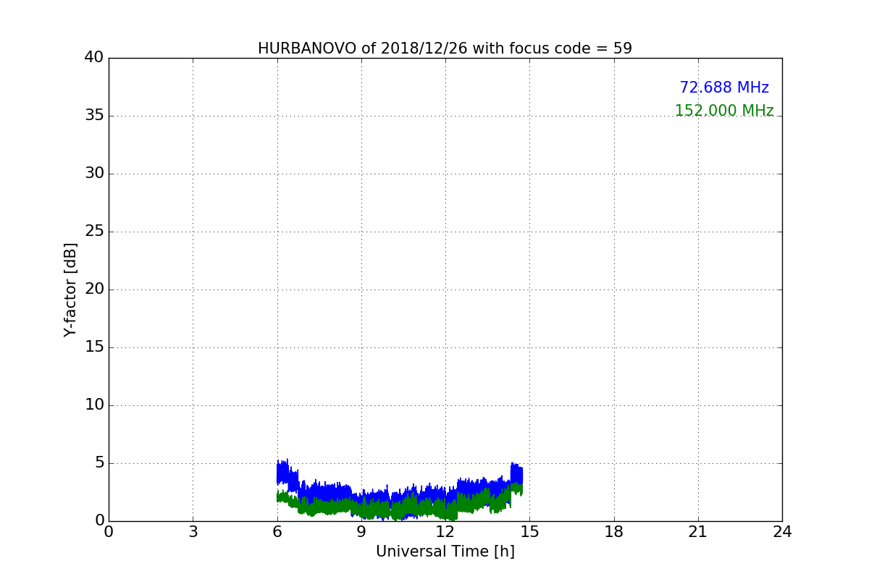Click the x-axis tick label '18'

tap(614, 533)
